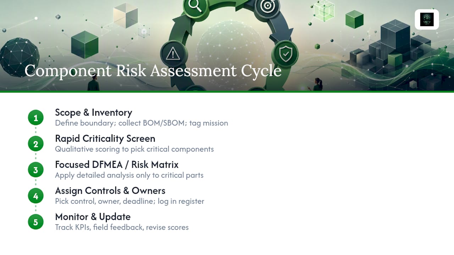Click the Component Risk Assessment Cycle title

point(153,71)
